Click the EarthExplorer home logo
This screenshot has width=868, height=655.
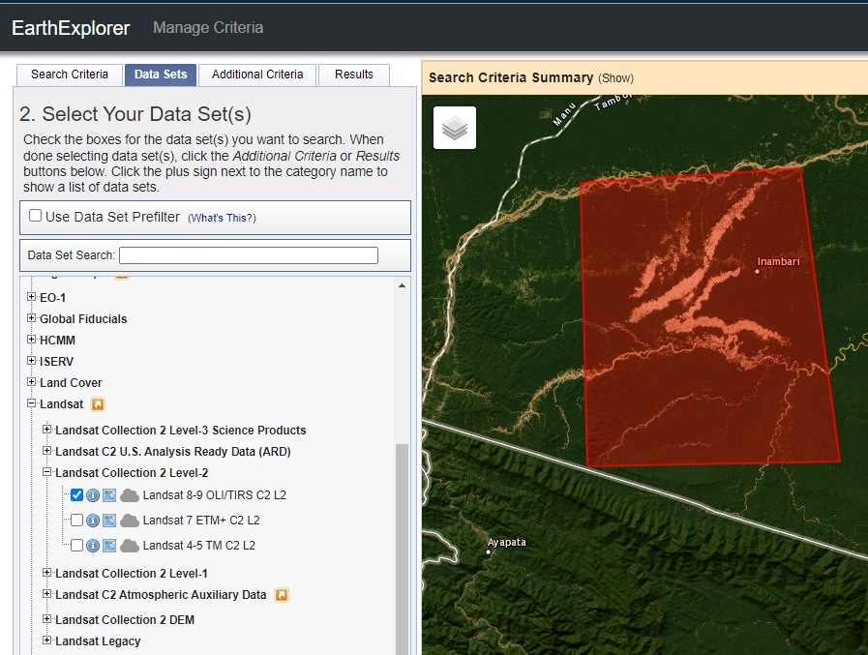click(71, 28)
